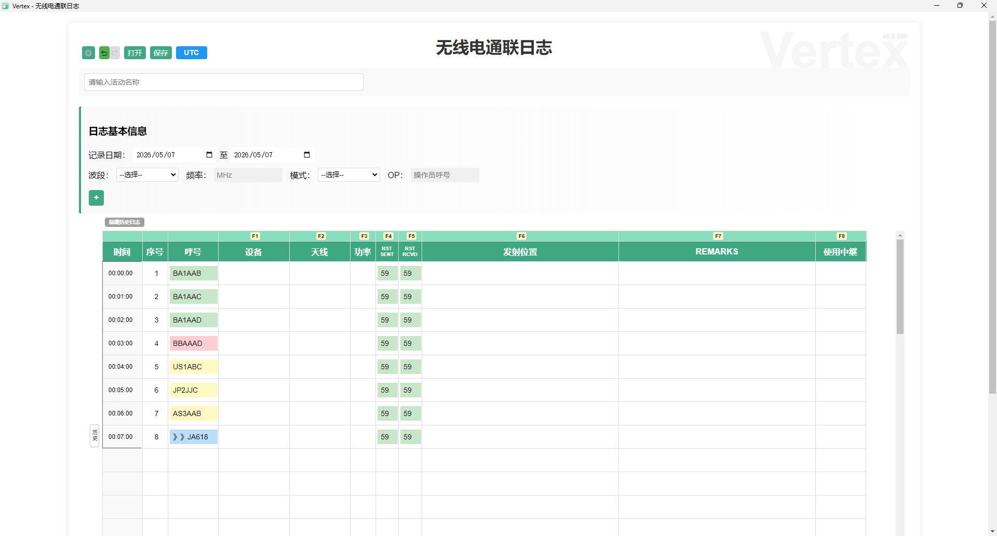Click the 请输入活动名称 activity name field
Screen dimensions: 997x536
pyautogui.click(x=224, y=82)
